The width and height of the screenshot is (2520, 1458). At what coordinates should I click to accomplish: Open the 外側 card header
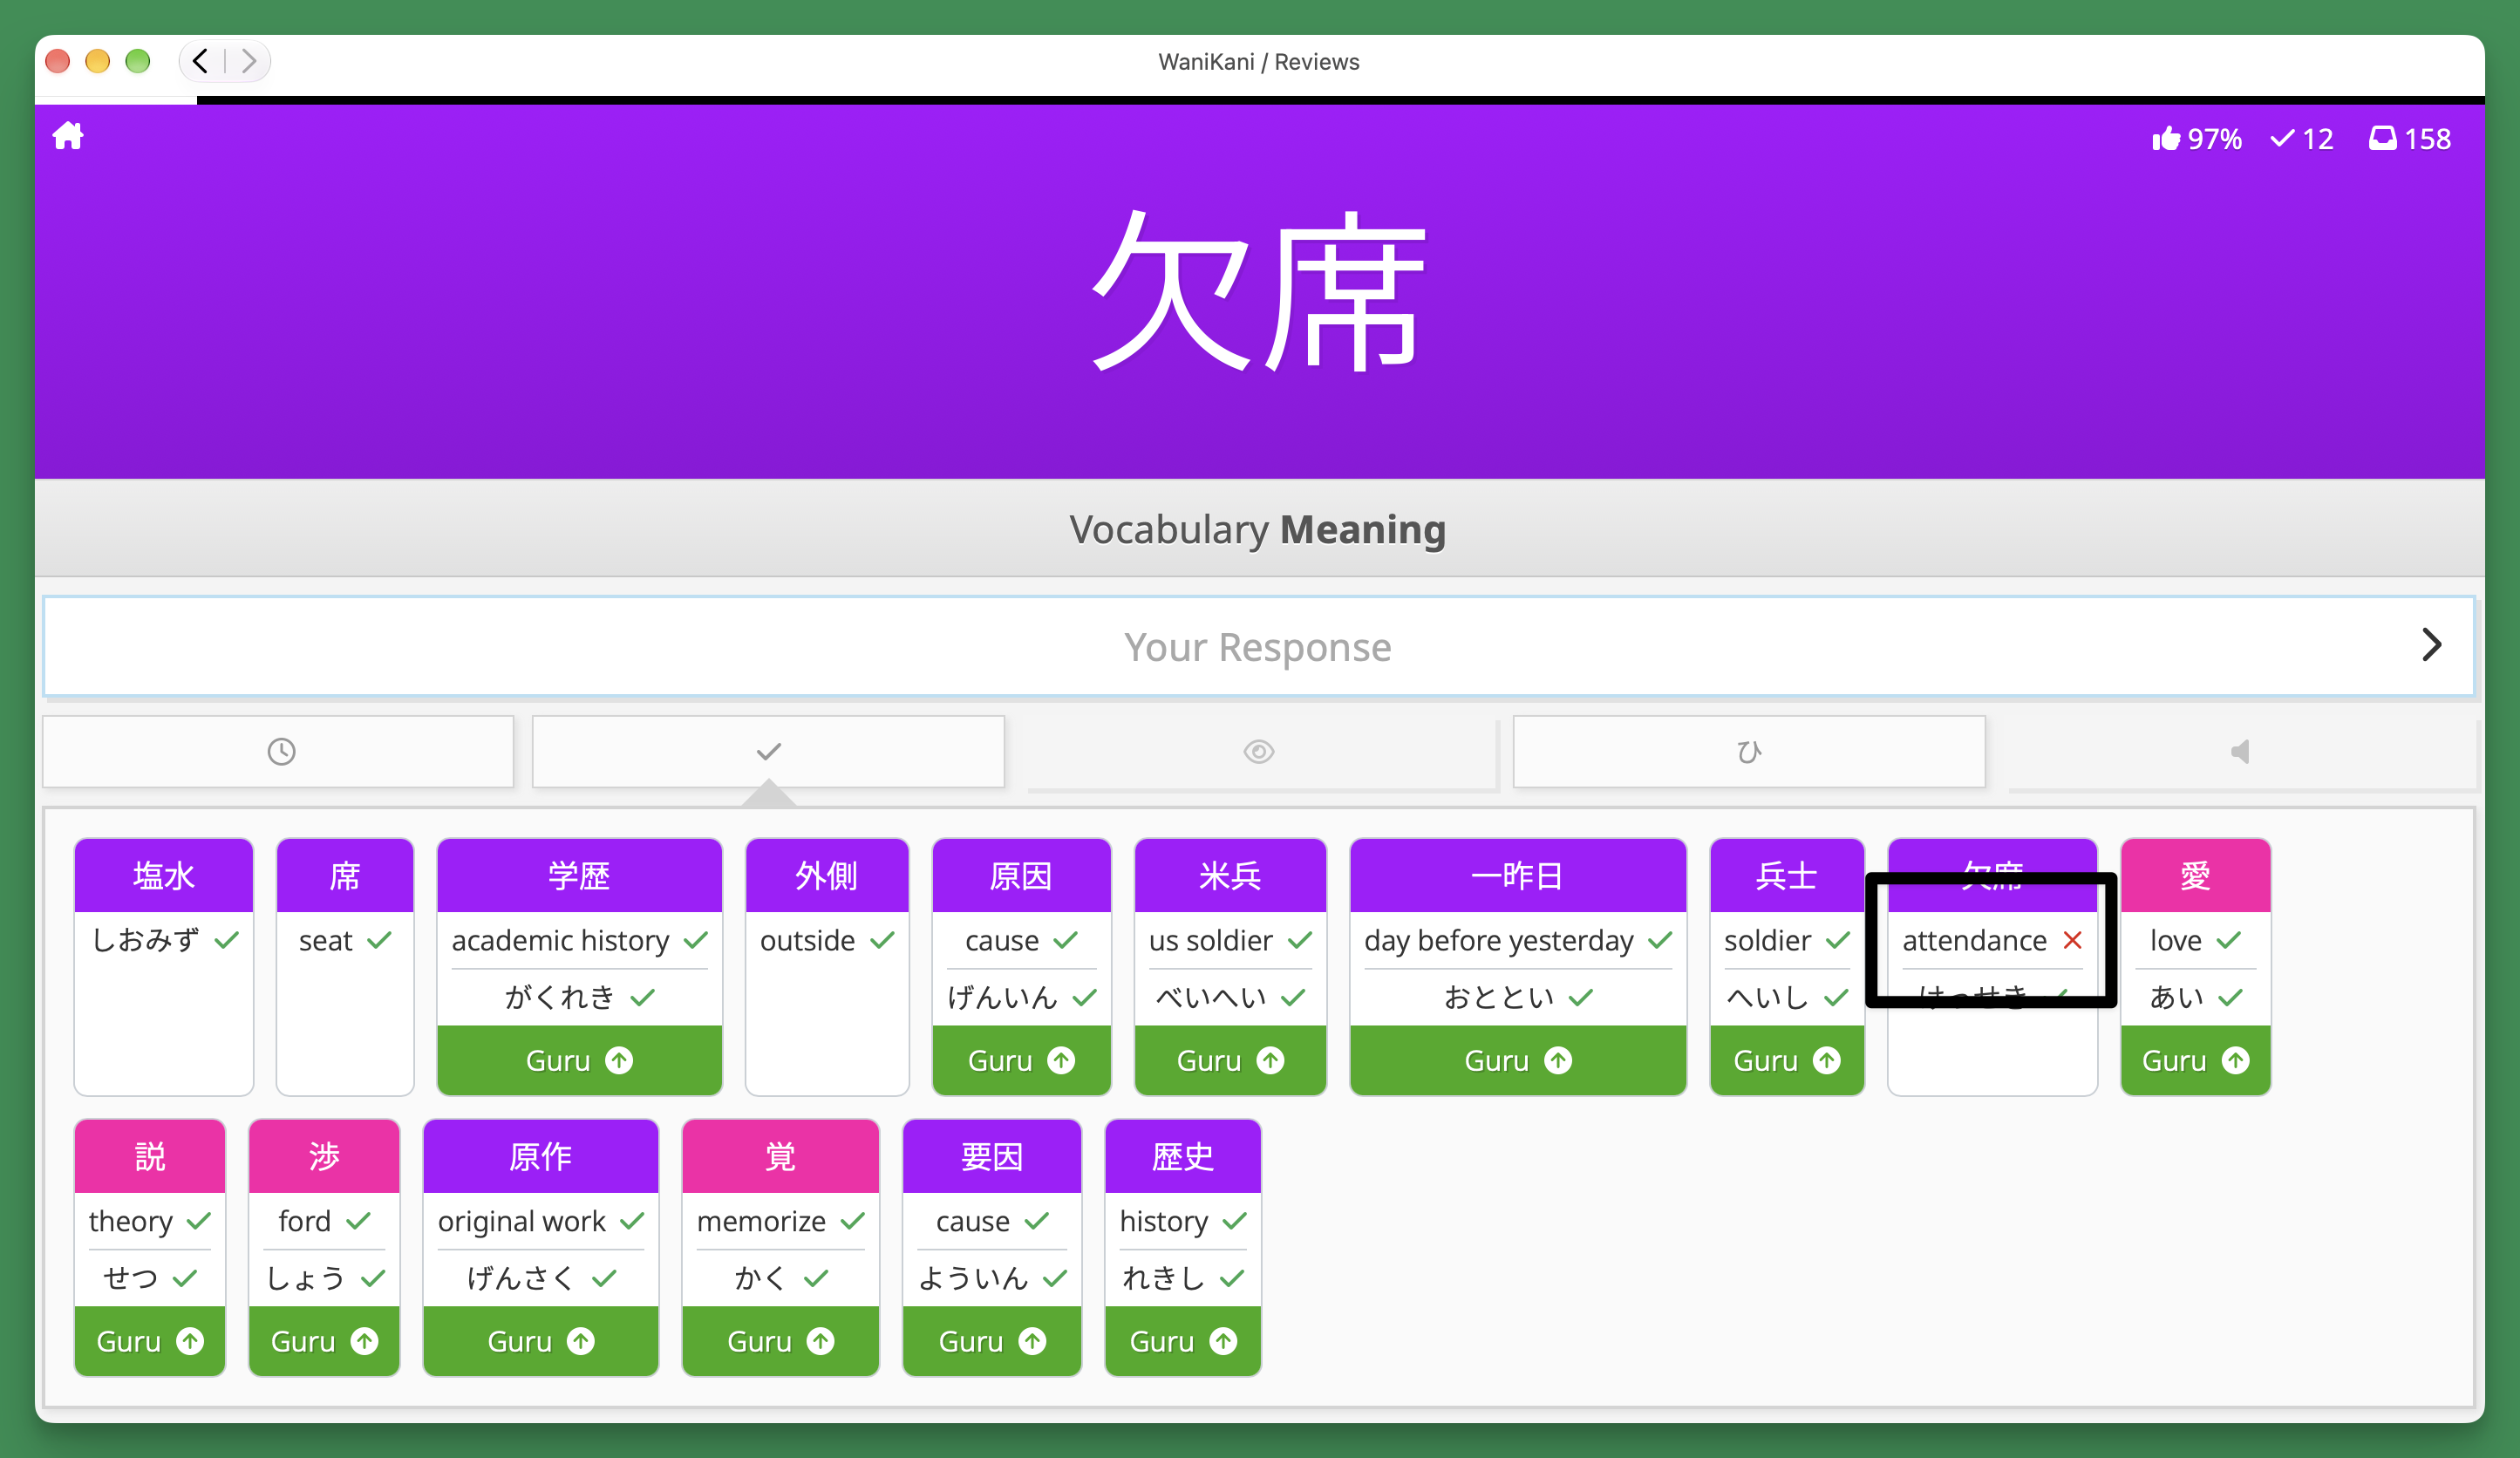pyautogui.click(x=827, y=876)
